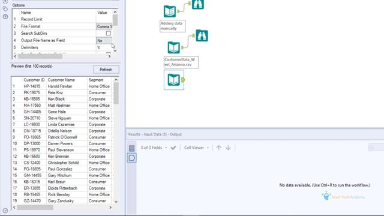Image resolution: width=384 pixels, height=216 pixels.
Task: Click the 'File Format' option name
Action: tap(31, 26)
